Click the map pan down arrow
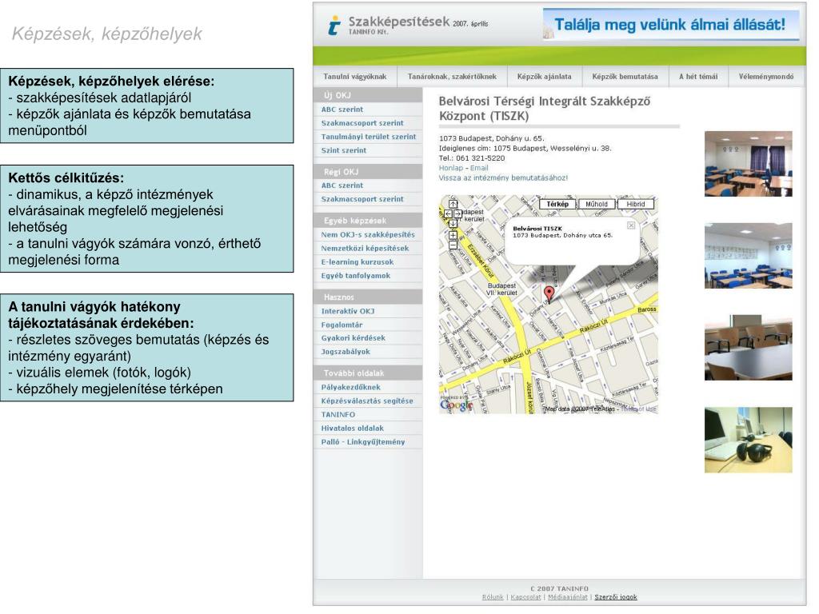Viewport: 819px width, 614px height. point(453,224)
